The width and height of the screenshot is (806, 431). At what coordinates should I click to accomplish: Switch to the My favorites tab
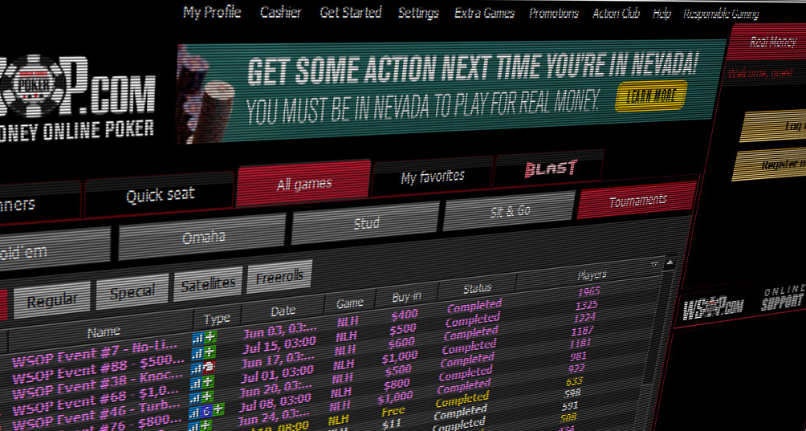432,177
